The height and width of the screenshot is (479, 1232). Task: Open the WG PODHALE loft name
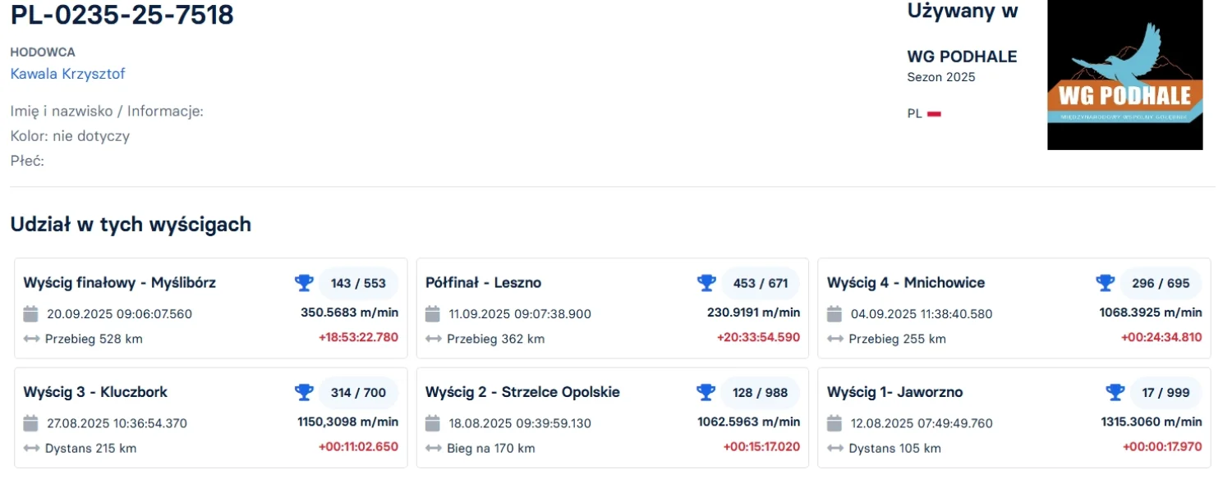962,57
